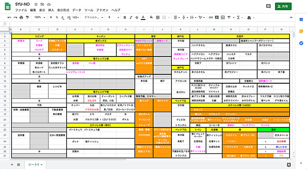Open the font size 8 dropdown
This screenshot has width=307, height=169.
(x=113, y=17)
